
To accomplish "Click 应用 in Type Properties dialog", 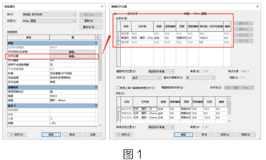I will tap(93, 134).
